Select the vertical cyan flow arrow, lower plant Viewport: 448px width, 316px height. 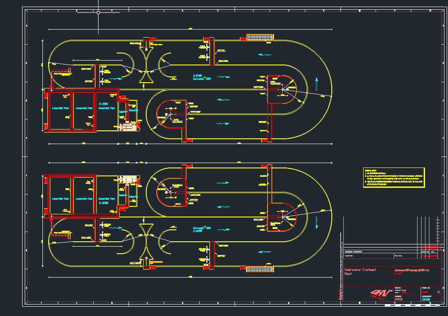(x=317, y=222)
